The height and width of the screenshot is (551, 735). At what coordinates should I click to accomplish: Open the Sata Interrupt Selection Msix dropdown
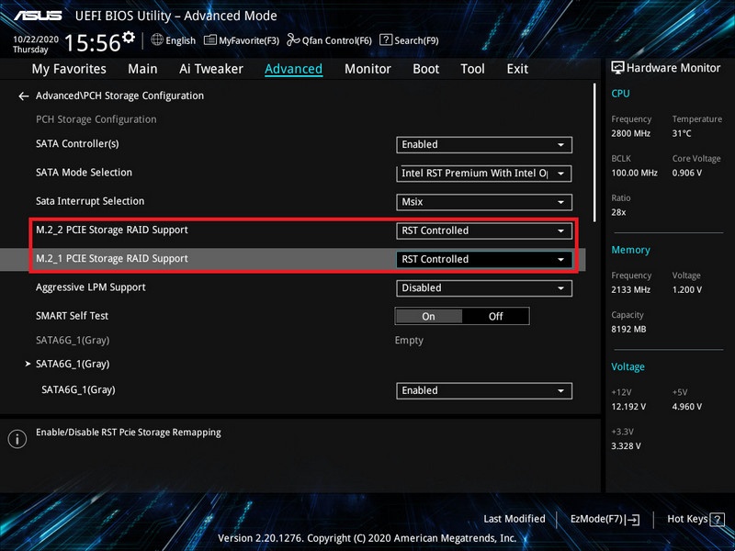pos(484,202)
